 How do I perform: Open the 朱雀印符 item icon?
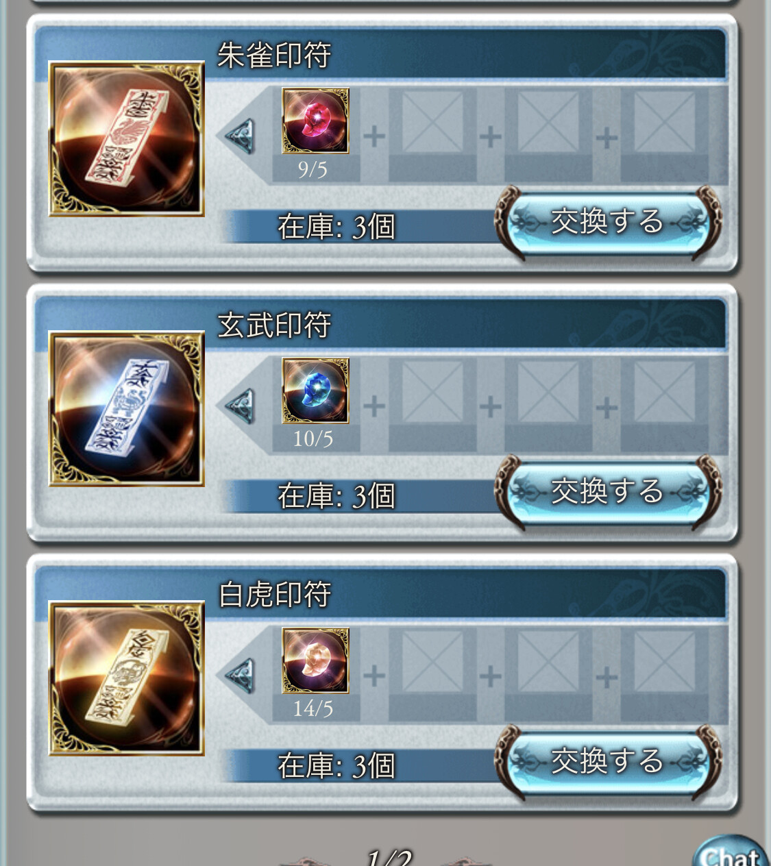click(x=127, y=139)
